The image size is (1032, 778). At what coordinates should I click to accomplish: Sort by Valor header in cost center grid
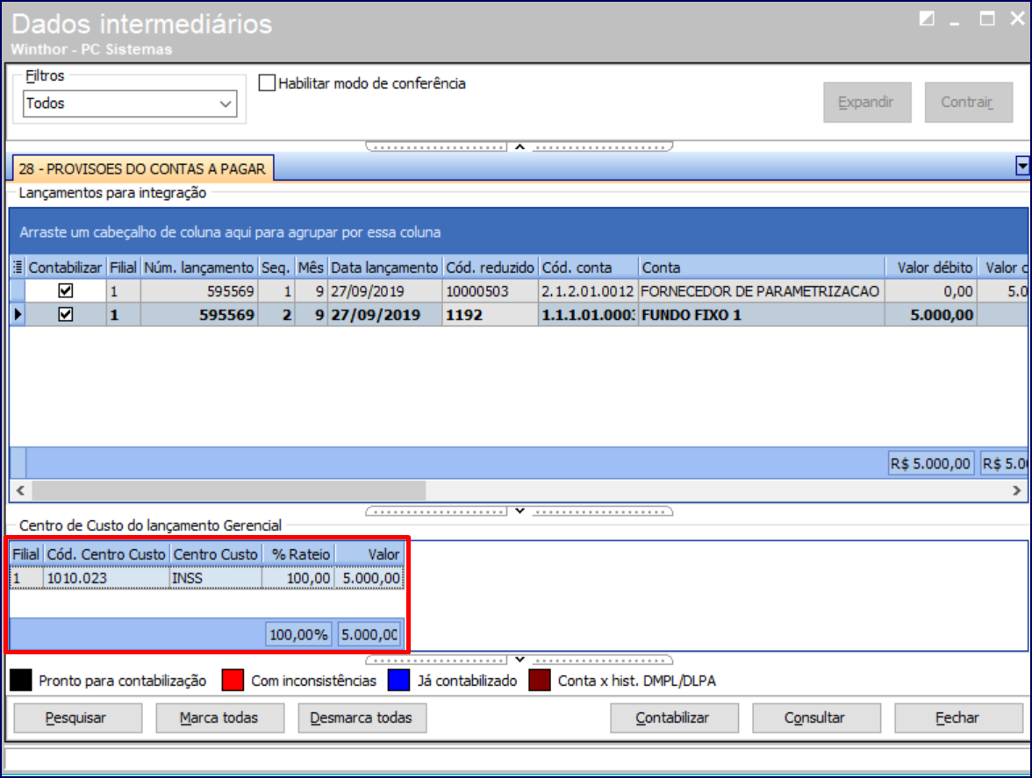click(x=370, y=554)
